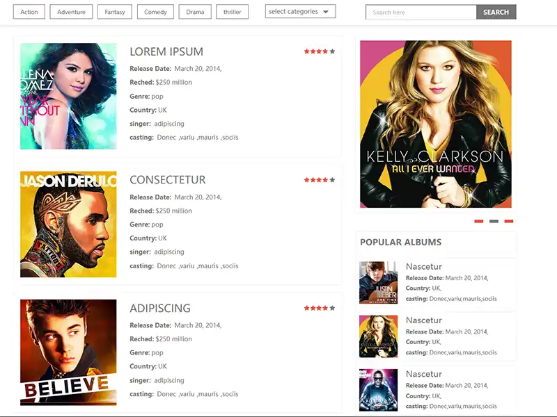Choose the Comedy category button
The image size is (557, 417).
point(155,12)
